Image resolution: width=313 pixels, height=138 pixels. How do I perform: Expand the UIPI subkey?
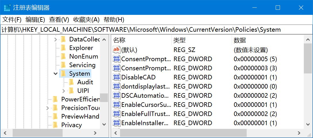point(64,91)
